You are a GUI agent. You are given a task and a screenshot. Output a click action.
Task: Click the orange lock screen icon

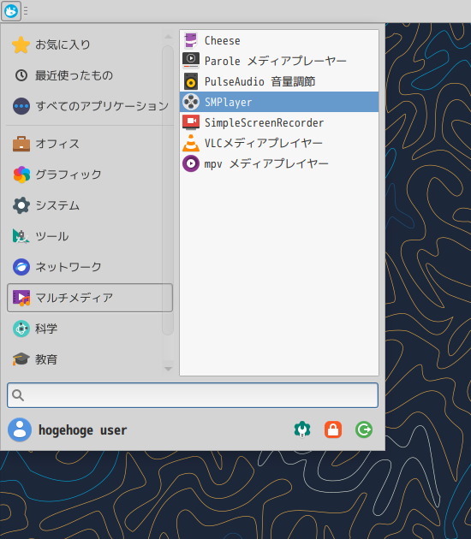pos(333,429)
